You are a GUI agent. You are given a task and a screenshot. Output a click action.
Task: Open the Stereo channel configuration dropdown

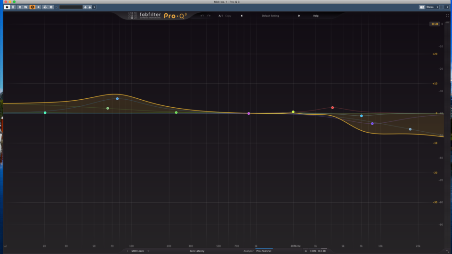click(x=433, y=7)
